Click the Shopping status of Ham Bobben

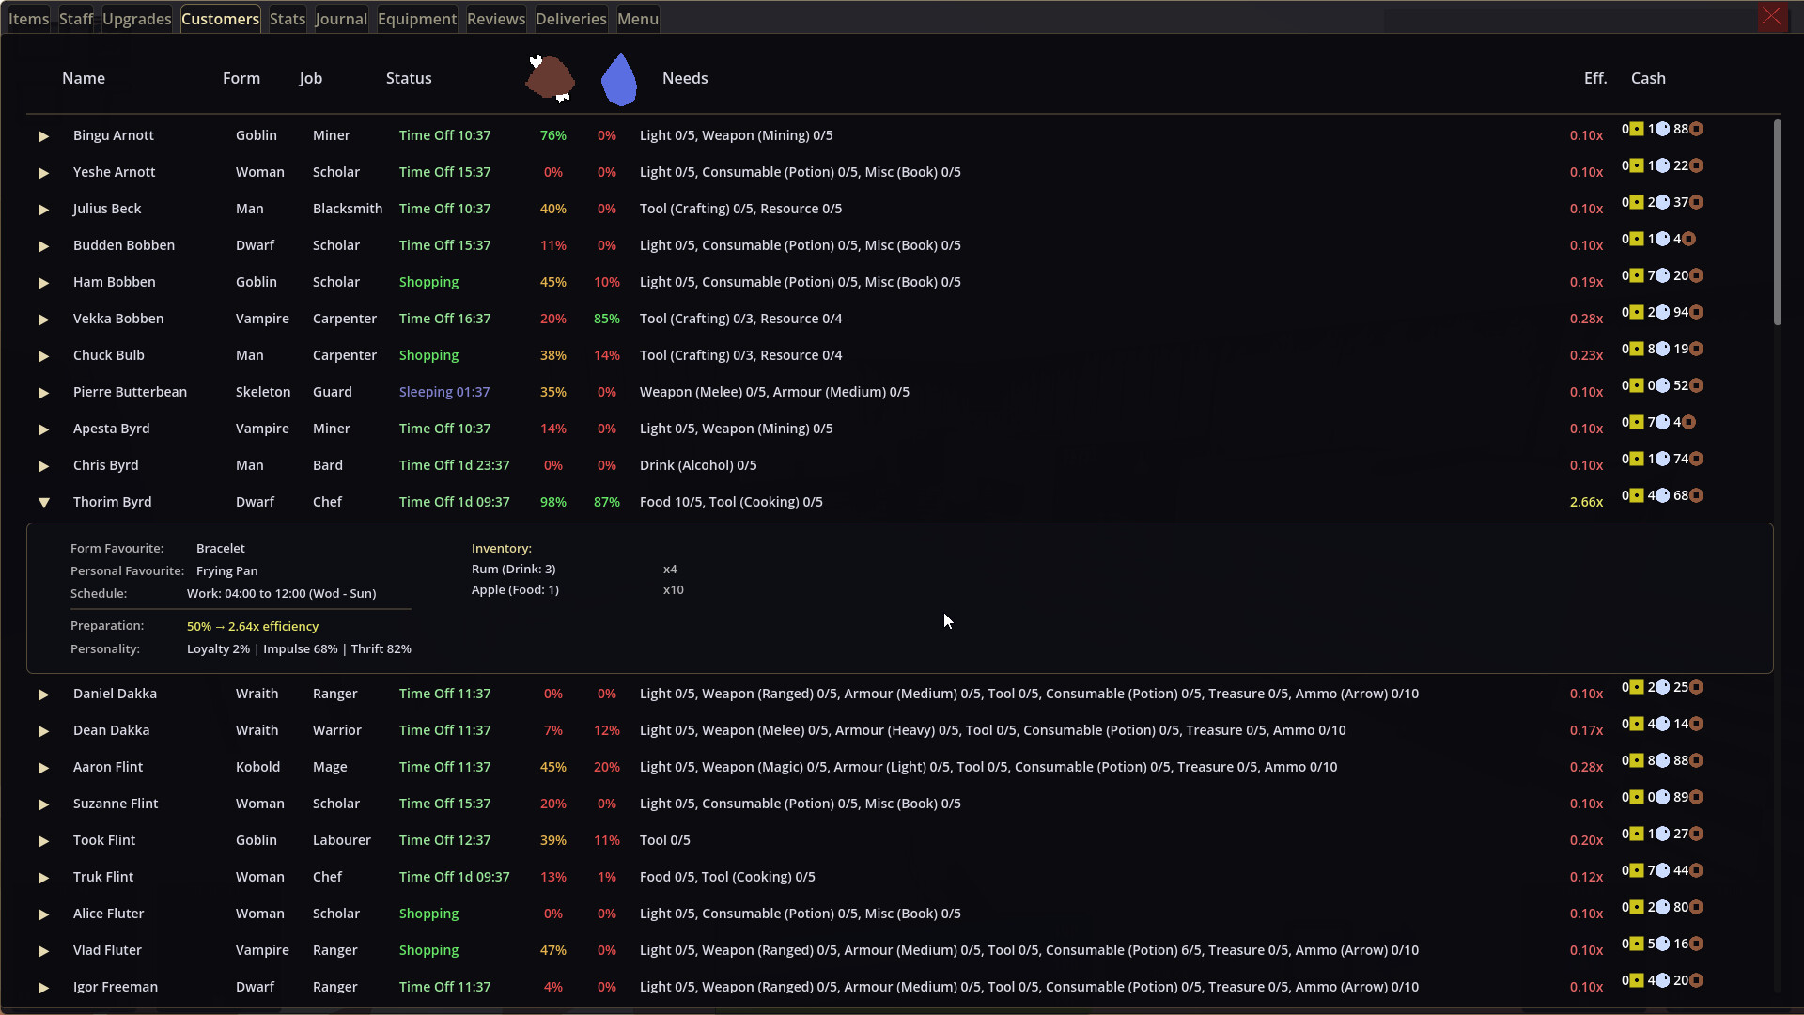(428, 281)
